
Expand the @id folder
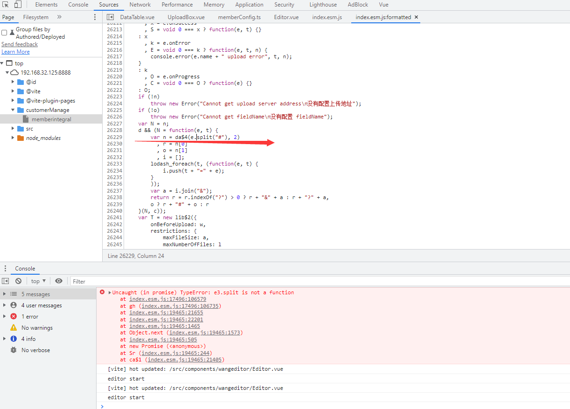coord(13,82)
